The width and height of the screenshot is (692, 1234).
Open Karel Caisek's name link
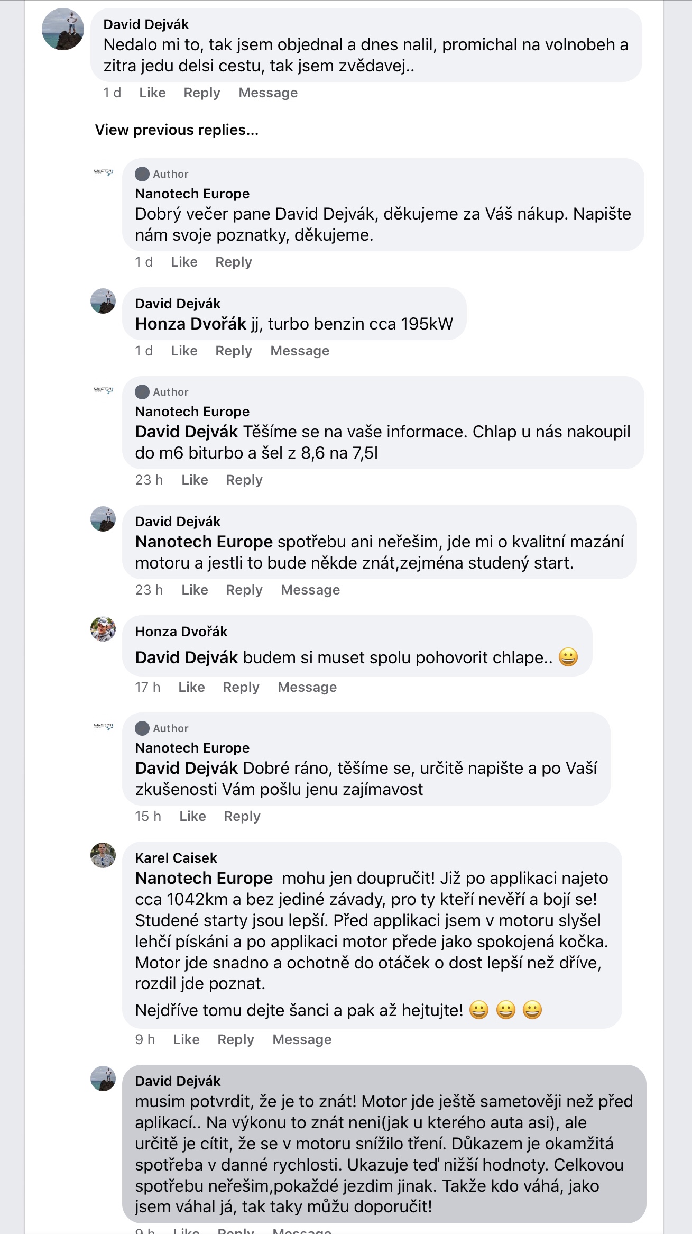[x=176, y=858]
